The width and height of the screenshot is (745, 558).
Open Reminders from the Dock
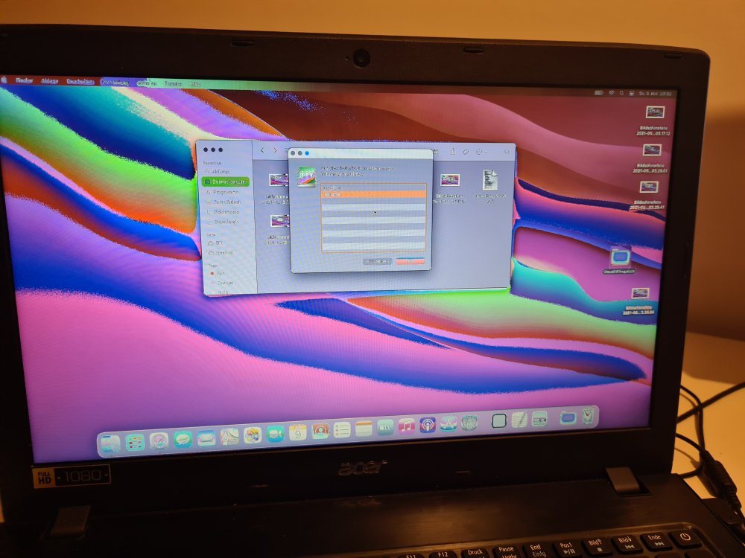click(342, 430)
